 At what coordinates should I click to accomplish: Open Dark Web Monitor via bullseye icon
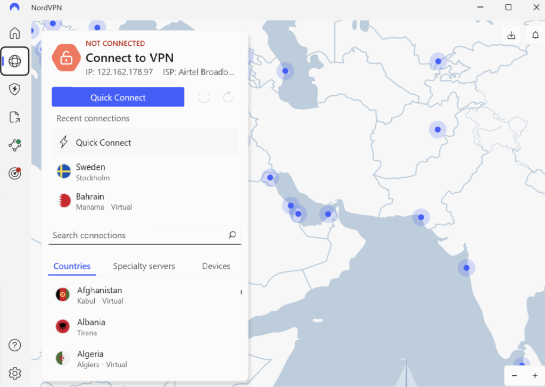coord(14,173)
